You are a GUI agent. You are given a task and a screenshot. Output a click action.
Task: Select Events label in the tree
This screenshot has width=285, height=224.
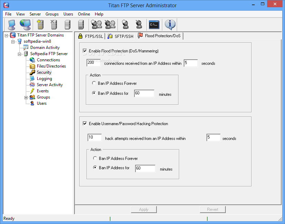click(x=43, y=91)
